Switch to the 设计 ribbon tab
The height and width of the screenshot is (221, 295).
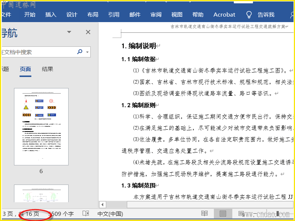(x=72, y=14)
